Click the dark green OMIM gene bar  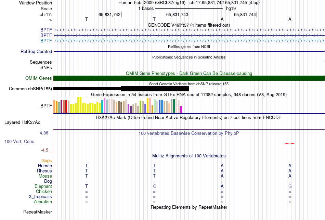[189, 78]
